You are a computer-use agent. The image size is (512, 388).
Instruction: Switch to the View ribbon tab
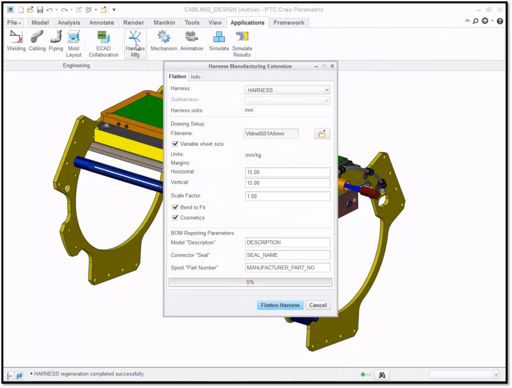pyautogui.click(x=215, y=23)
